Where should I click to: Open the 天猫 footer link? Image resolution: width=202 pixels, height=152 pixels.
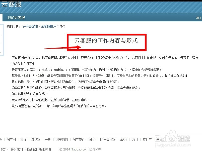pos(23,139)
